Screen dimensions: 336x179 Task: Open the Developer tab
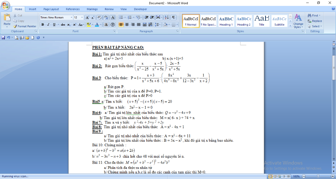pyautogui.click(x=140, y=9)
